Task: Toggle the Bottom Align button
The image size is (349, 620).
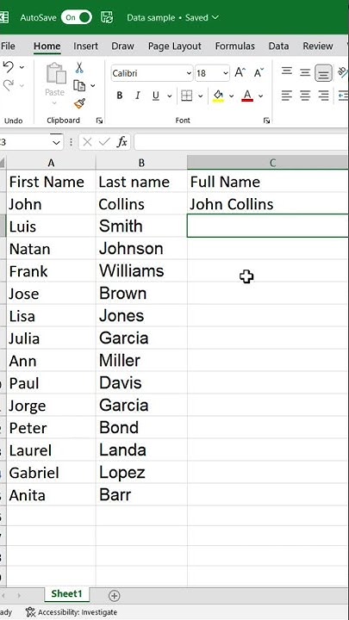Action: (323, 73)
